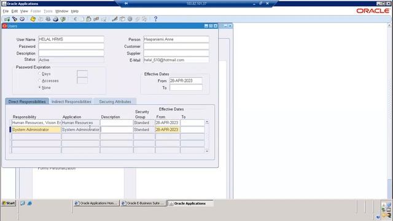Image resolution: width=393 pixels, height=221 pixels.
Task: Switch to the Direct Responsibilities tab
Action: click(x=27, y=101)
